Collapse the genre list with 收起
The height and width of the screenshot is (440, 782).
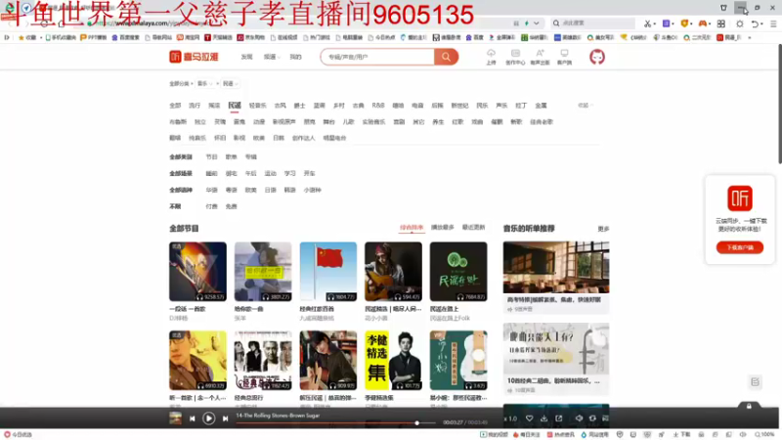(585, 106)
